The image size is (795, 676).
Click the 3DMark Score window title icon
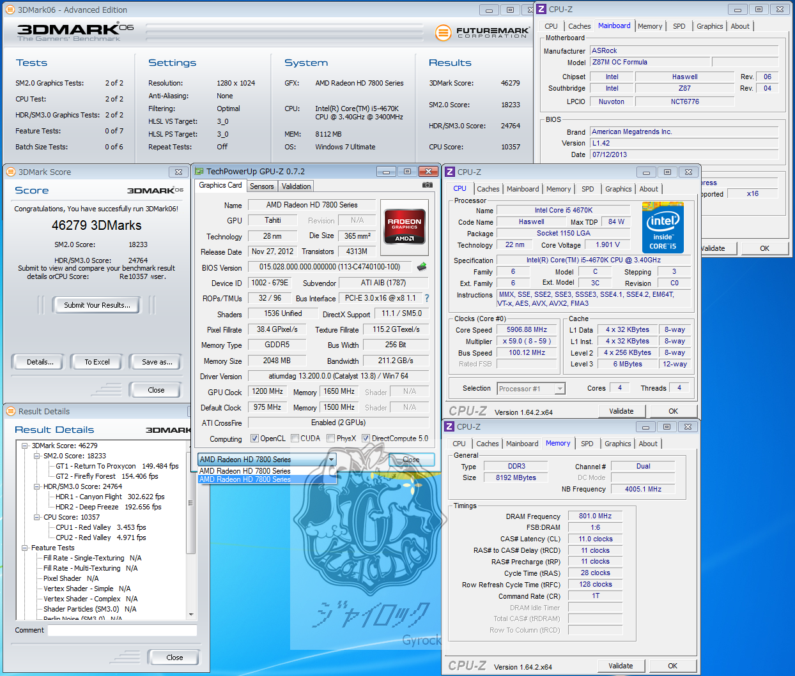click(x=10, y=172)
